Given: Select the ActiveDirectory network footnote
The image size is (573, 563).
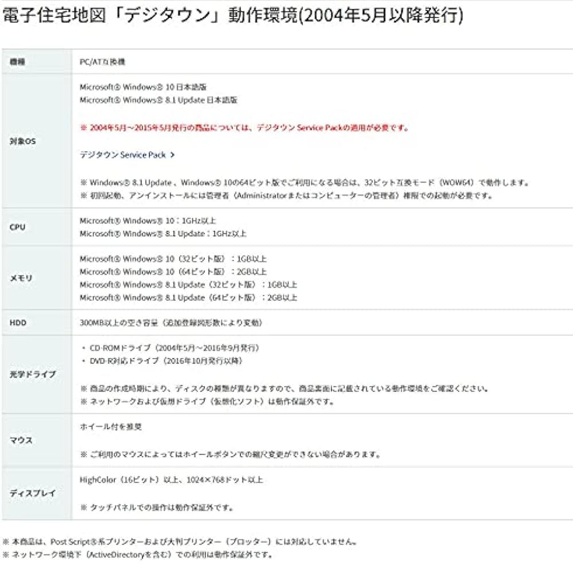Looking at the screenshot, I should click(140, 555).
